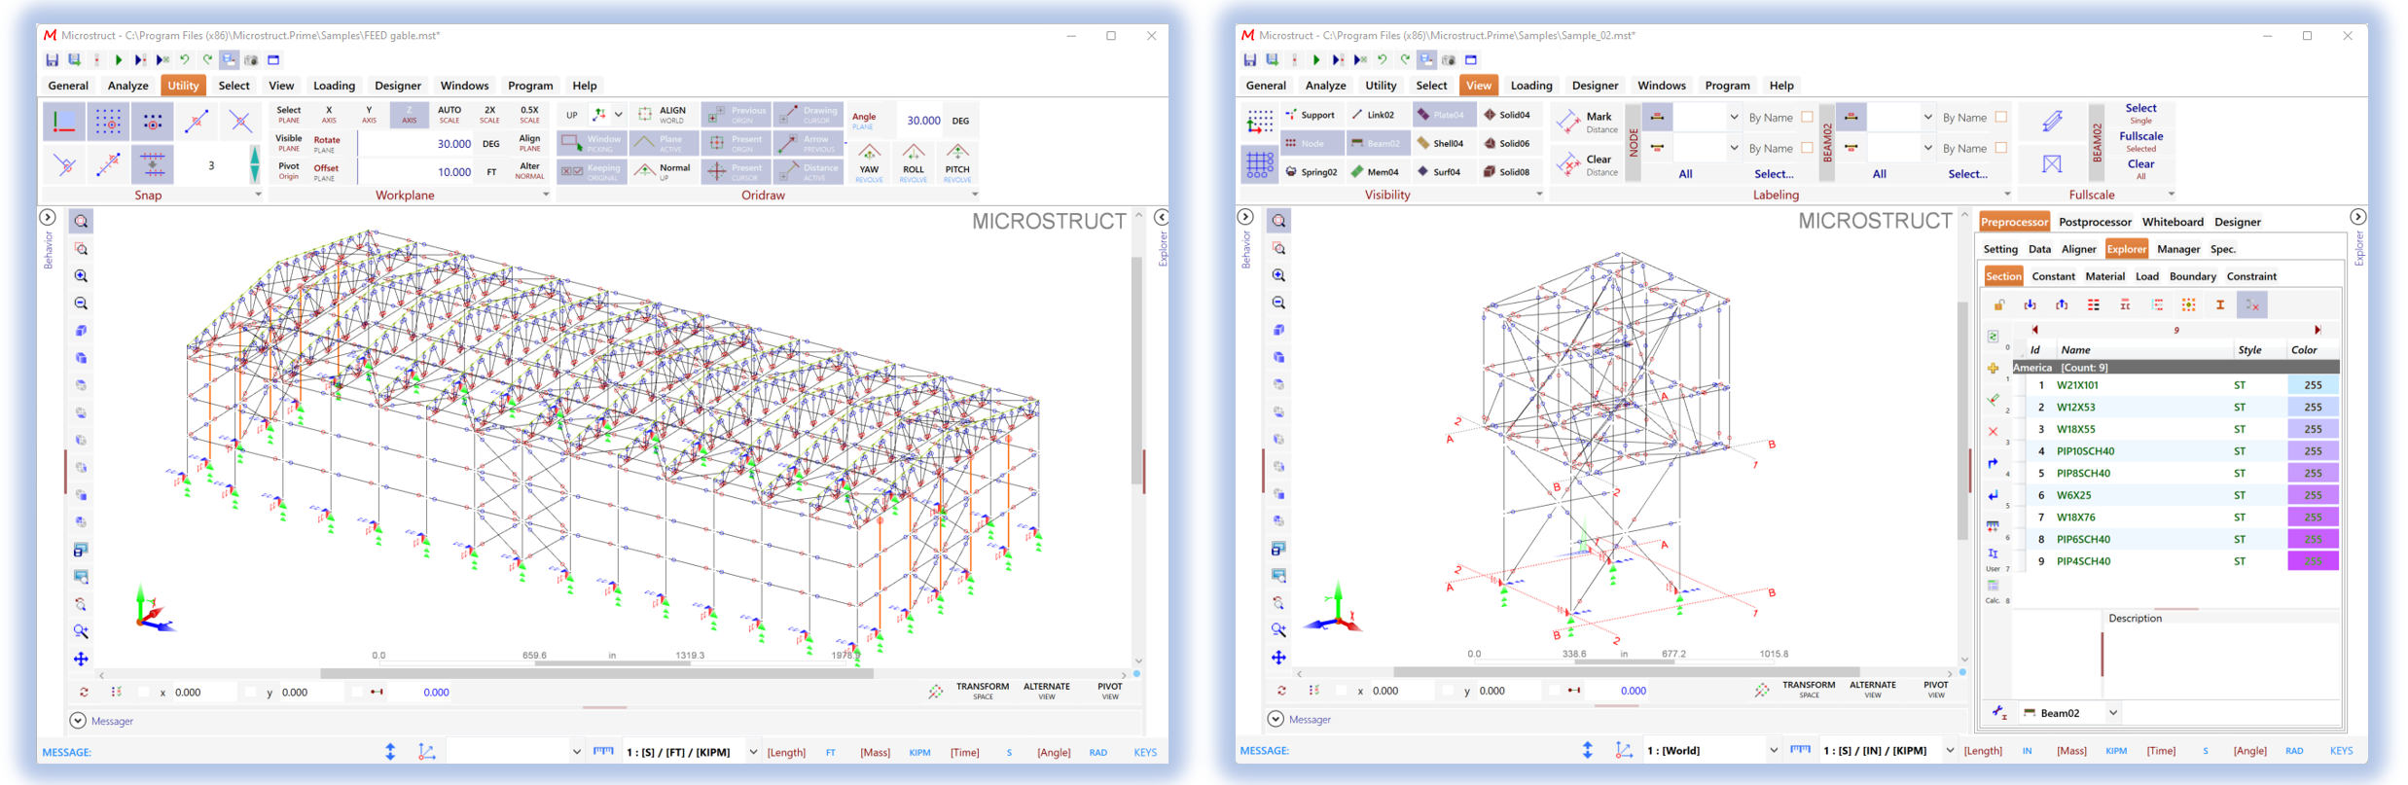
Task: Click grid display icon in right Visibility group
Action: coord(1259,164)
